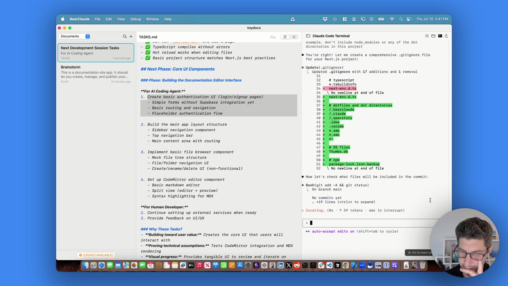Switch to edit mode toggle in editor toolbar
The height and width of the screenshot is (286, 508).
[285, 37]
